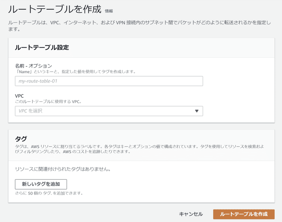This screenshot has width=282, height=222.
Task: Click the ルートテーブルを作成 page title
Action: point(55,9)
